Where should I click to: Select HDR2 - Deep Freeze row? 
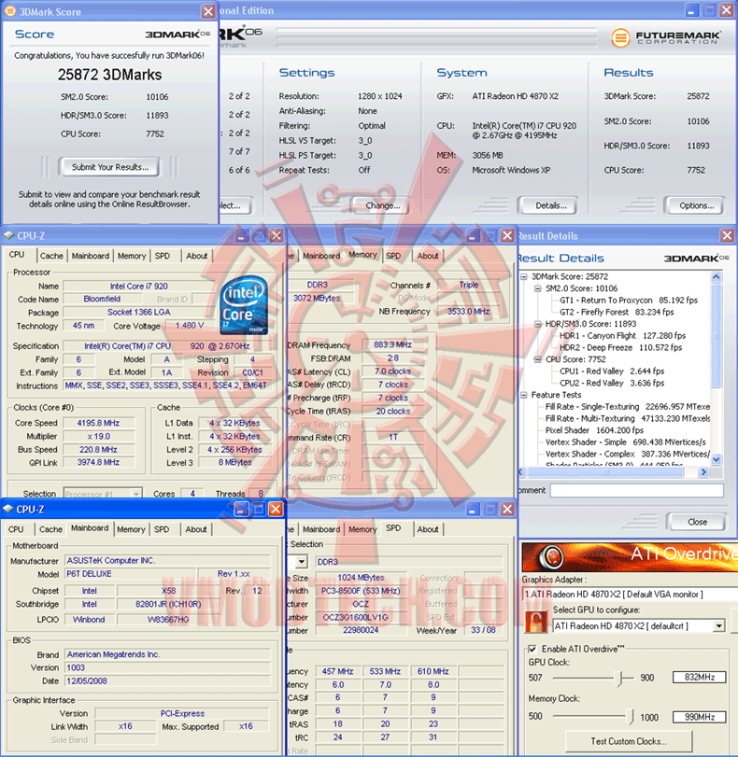click(x=620, y=347)
